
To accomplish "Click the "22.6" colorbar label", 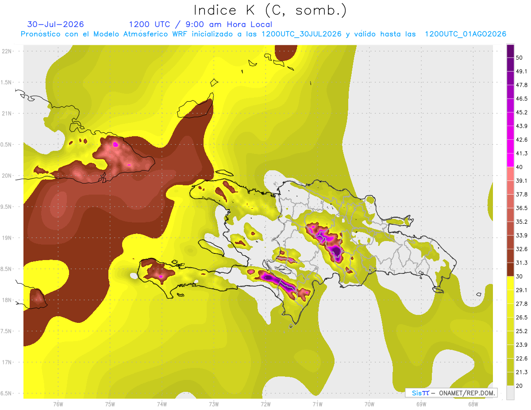I will (521, 359).
